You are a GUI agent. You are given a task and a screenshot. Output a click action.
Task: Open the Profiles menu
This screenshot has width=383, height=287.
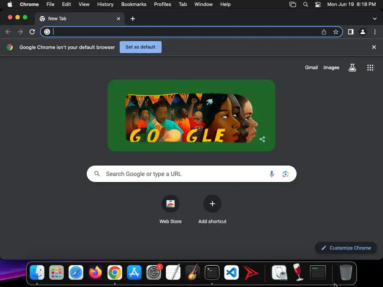click(162, 4)
